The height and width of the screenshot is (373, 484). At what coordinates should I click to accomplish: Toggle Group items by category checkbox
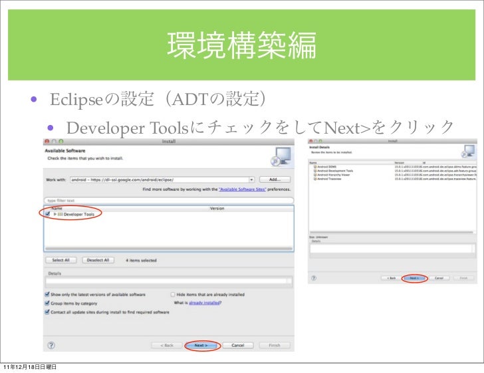(x=47, y=303)
